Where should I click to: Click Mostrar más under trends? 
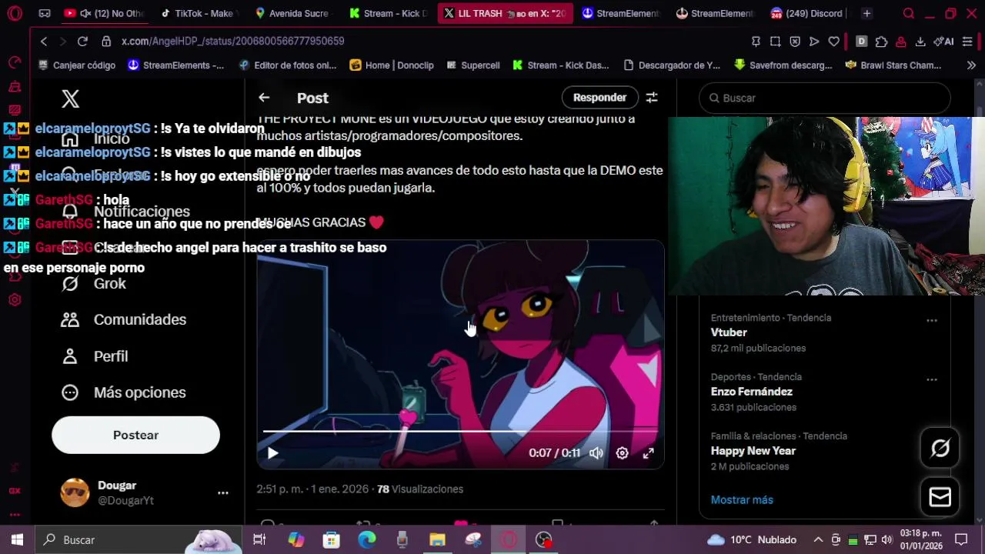pos(742,500)
